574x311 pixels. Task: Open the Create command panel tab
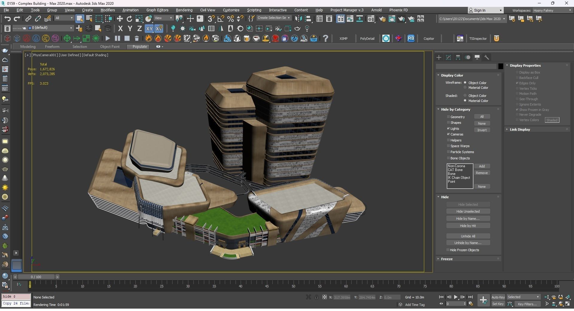(439, 57)
